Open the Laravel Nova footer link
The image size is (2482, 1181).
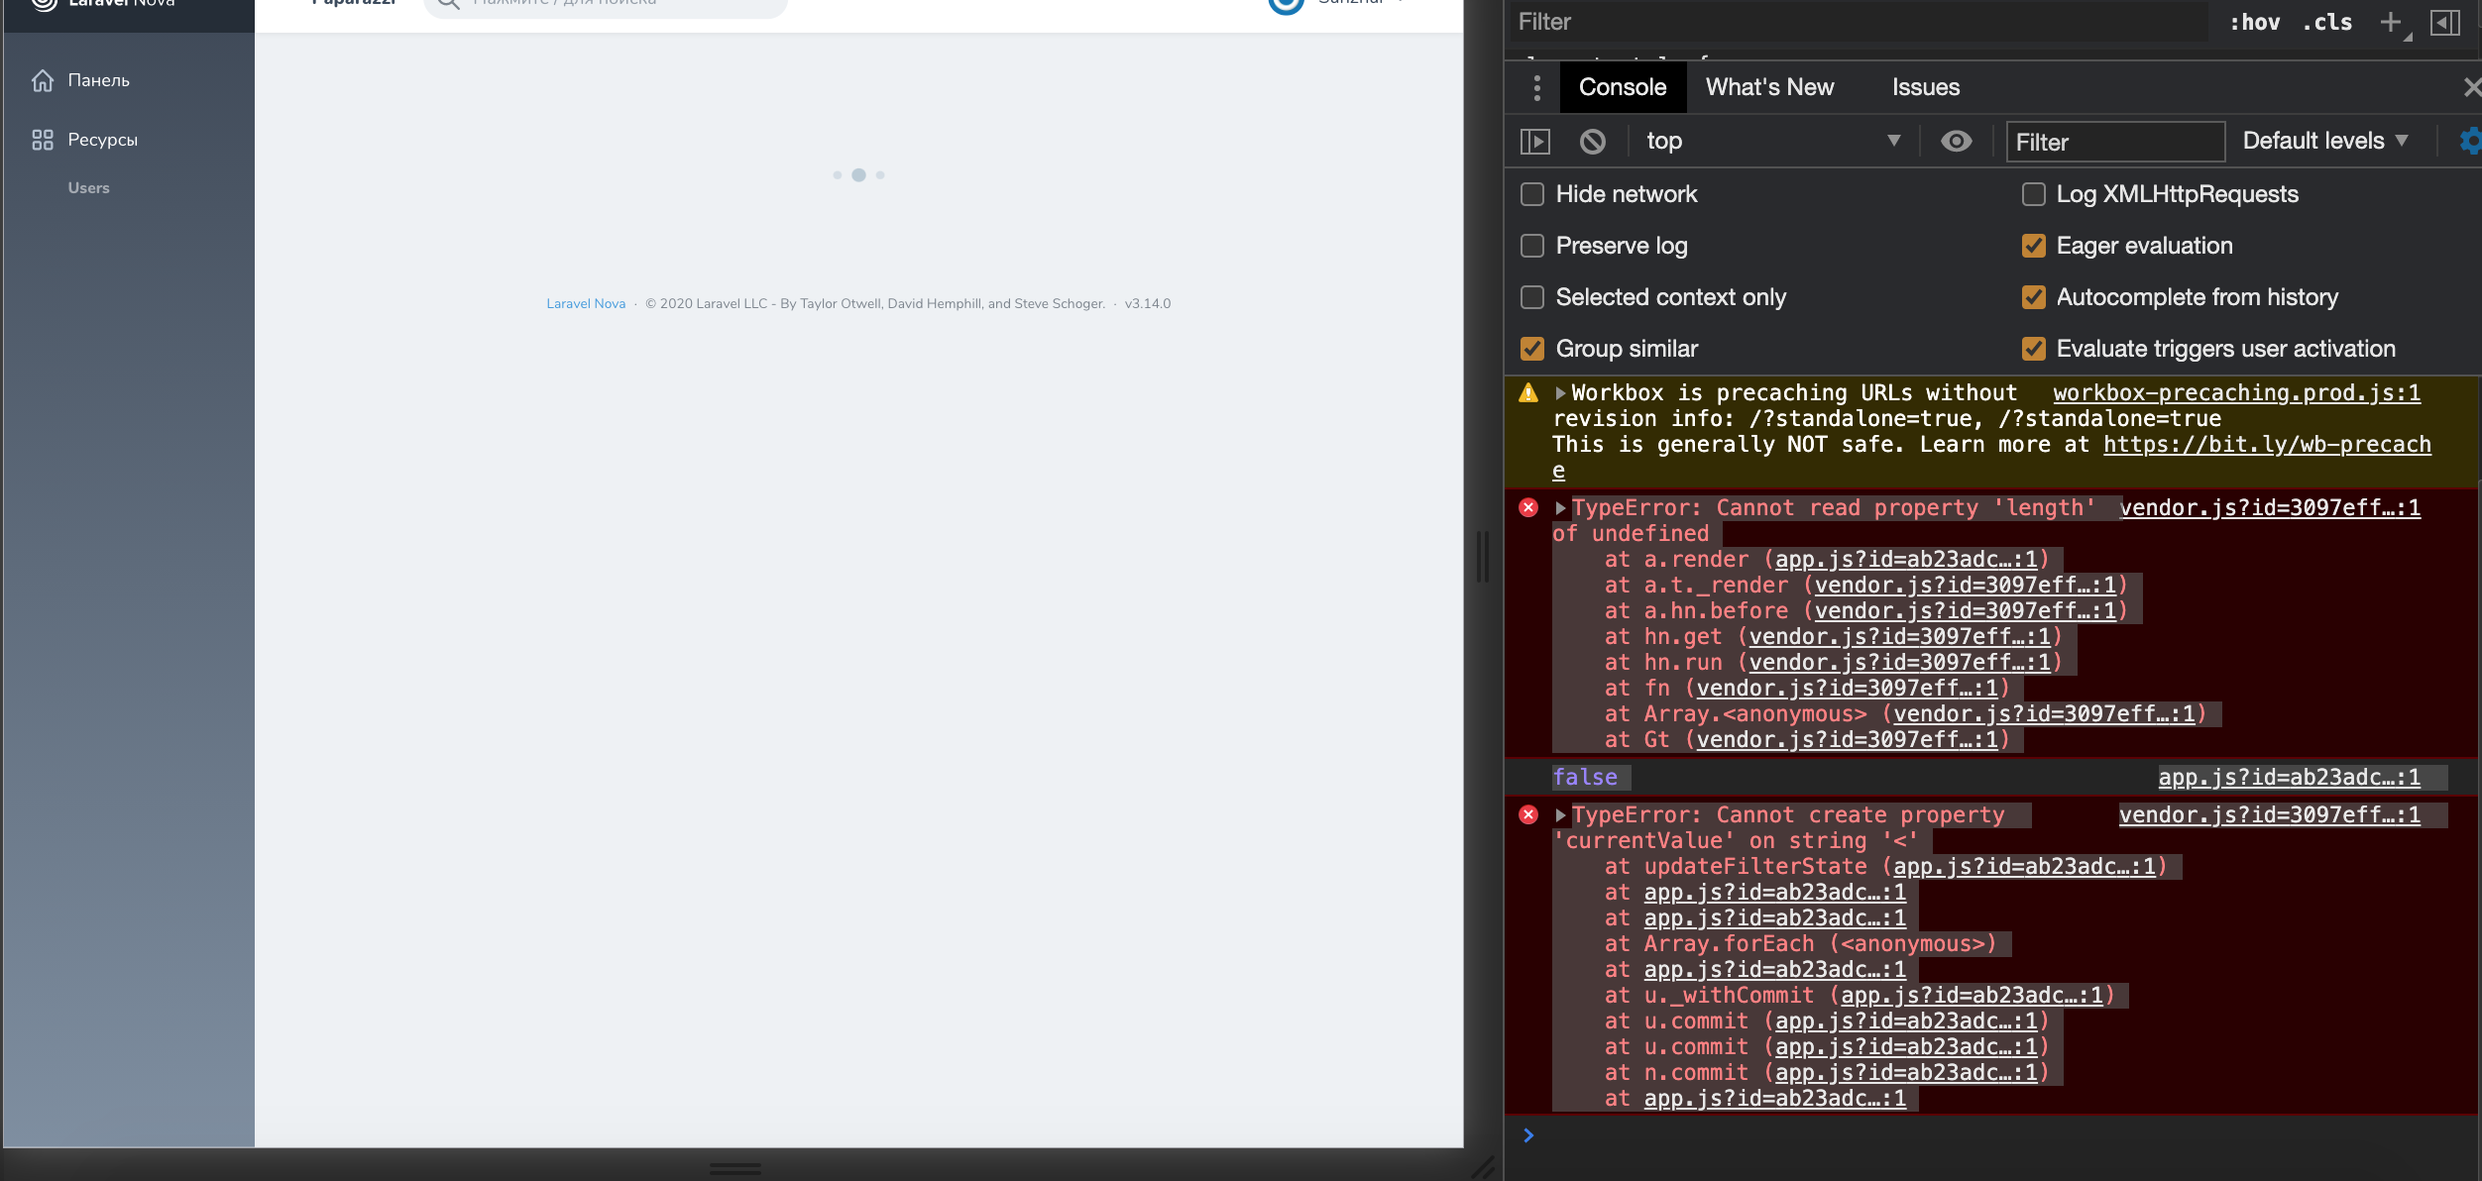pos(586,303)
